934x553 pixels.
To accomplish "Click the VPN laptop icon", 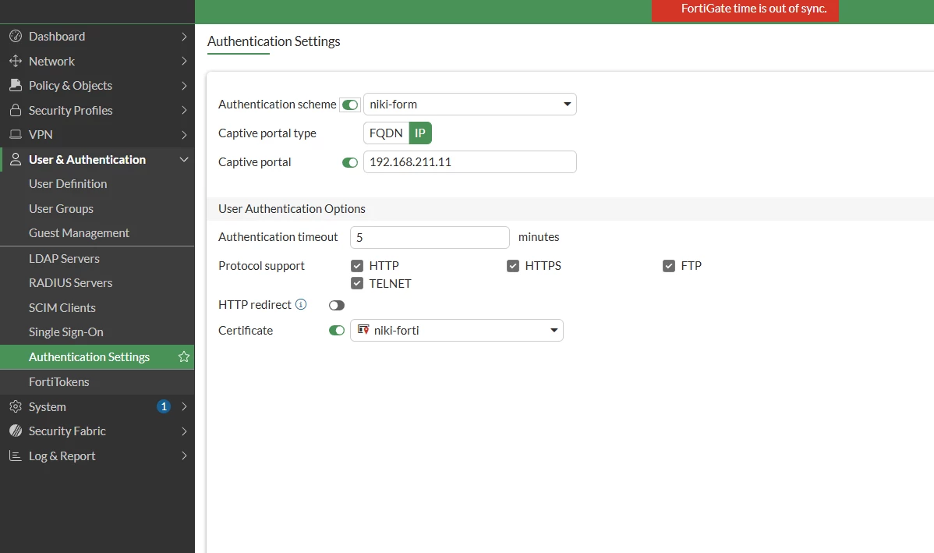I will click(16, 135).
